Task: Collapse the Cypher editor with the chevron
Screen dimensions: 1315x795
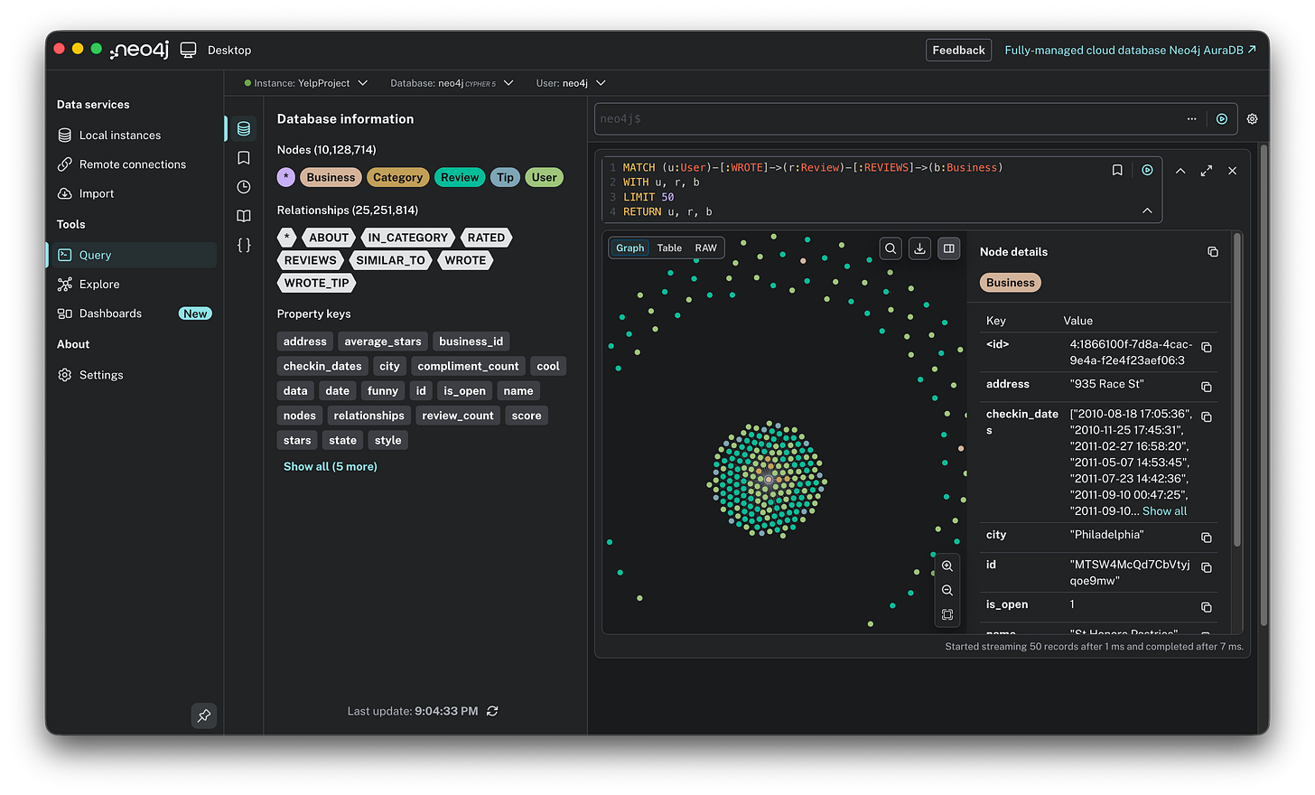Action: pos(1147,210)
